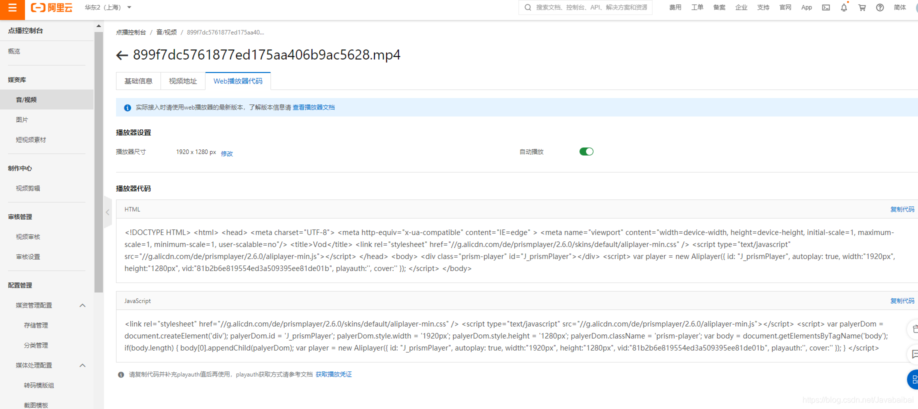Toggle the 自动播放 switch
The height and width of the screenshot is (409, 918).
coord(586,151)
